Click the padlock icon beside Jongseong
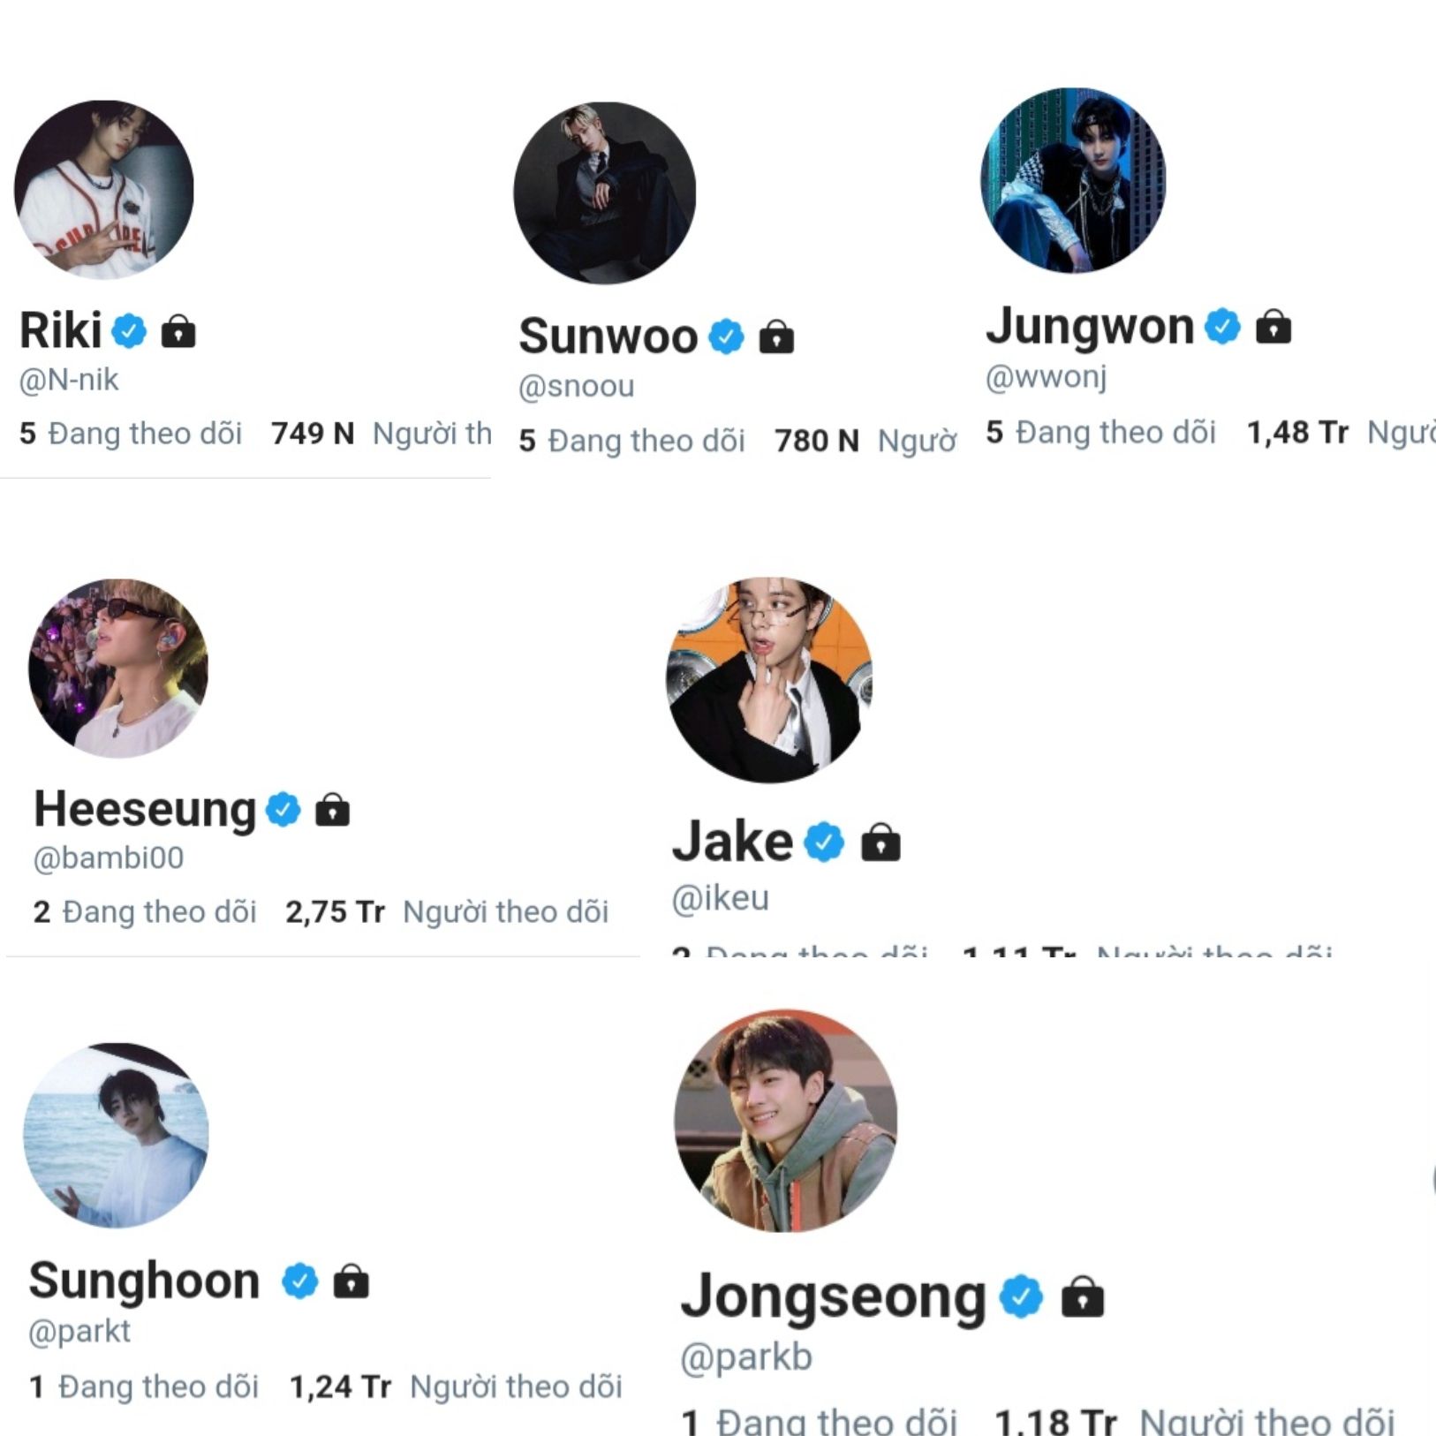The image size is (1436, 1436). 1083,1297
